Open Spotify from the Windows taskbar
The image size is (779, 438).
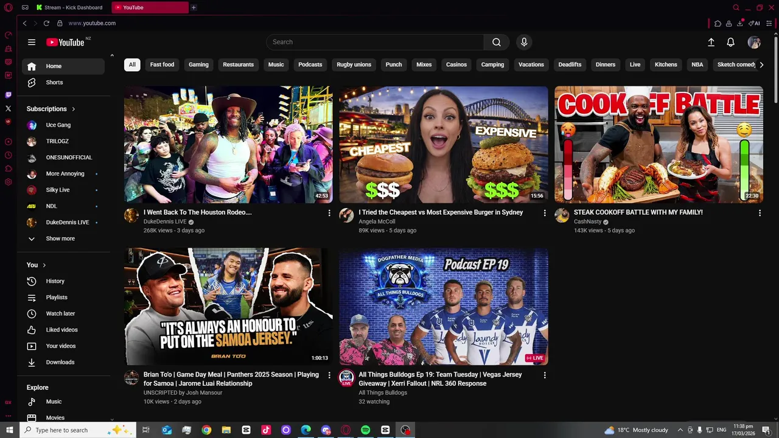pyautogui.click(x=365, y=430)
